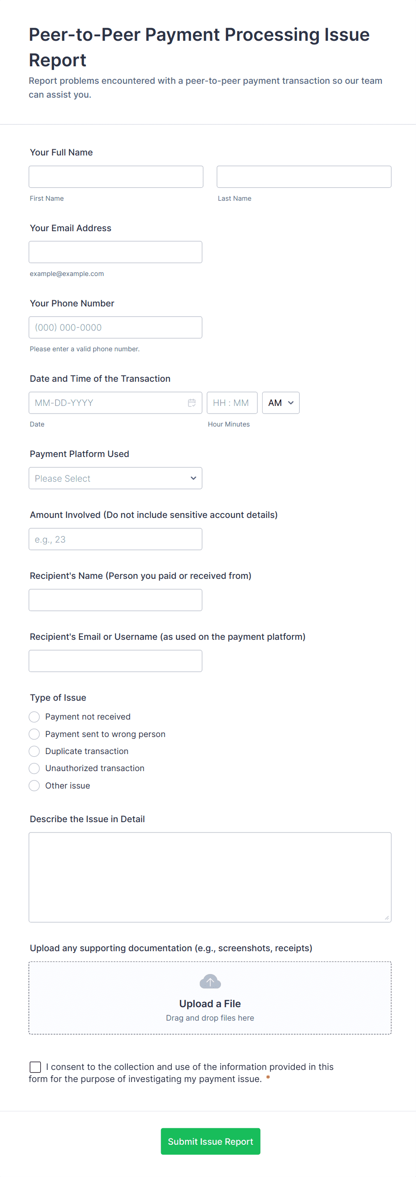Open the Payment Platform Used dropdown
Viewport: 416px width, 1177px height.
[115, 478]
